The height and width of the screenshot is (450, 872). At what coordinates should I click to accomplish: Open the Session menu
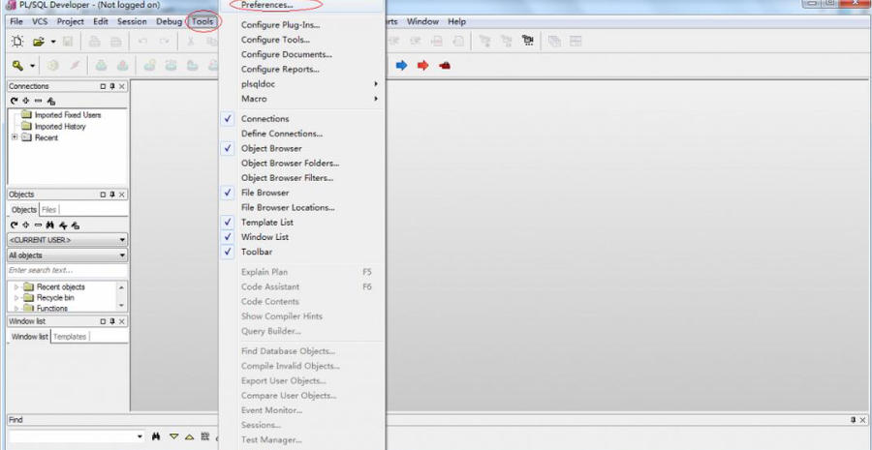(x=132, y=21)
